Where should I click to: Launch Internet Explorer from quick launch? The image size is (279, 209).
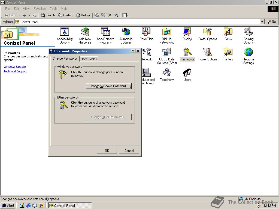point(28,205)
